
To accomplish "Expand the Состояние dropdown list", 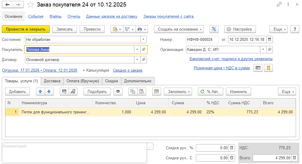I will point(144,39).
